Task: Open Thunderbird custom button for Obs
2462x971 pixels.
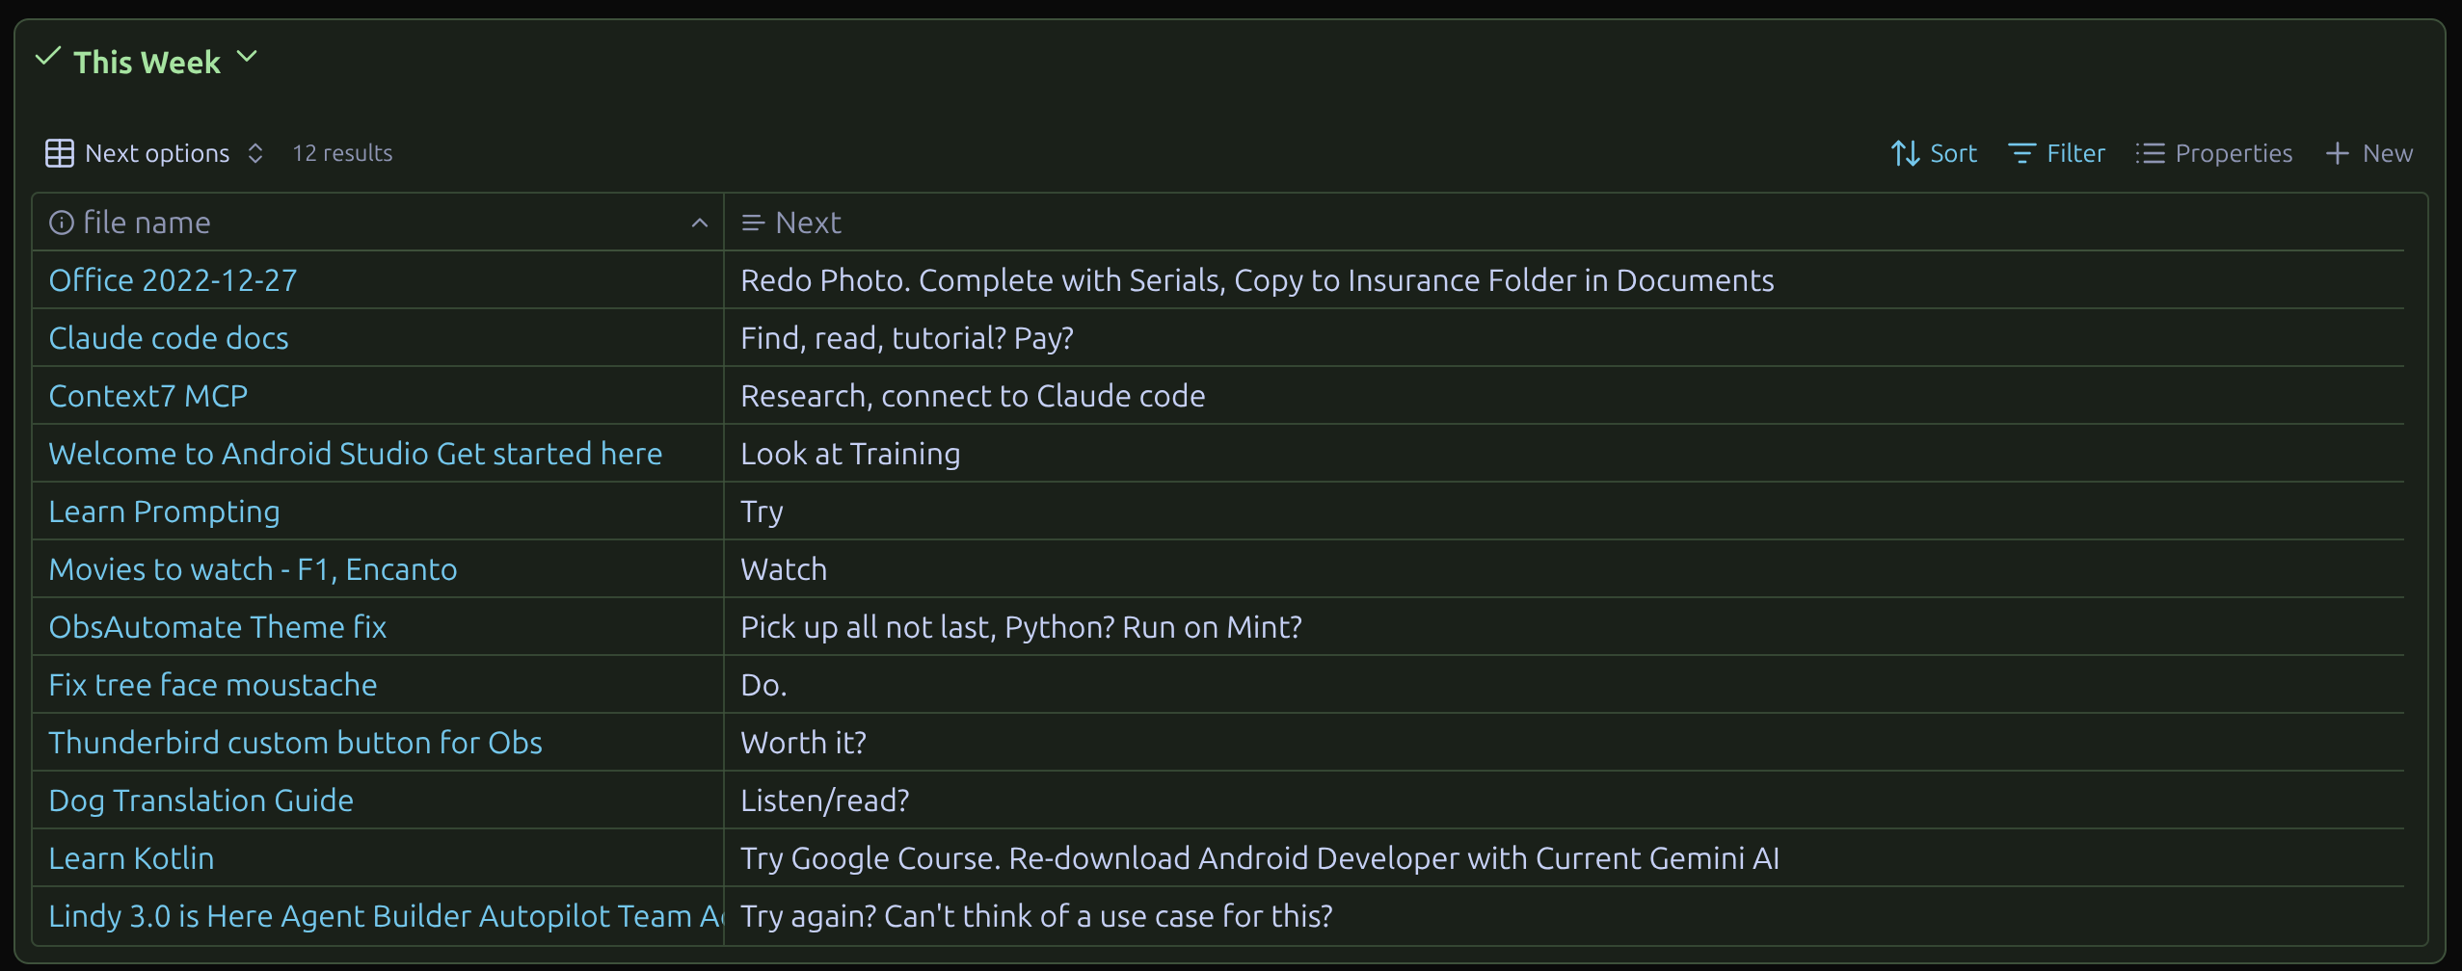Action: [296, 743]
